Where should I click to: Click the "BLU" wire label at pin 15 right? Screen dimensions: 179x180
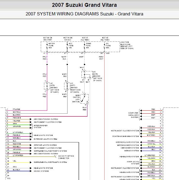(x=153, y=150)
